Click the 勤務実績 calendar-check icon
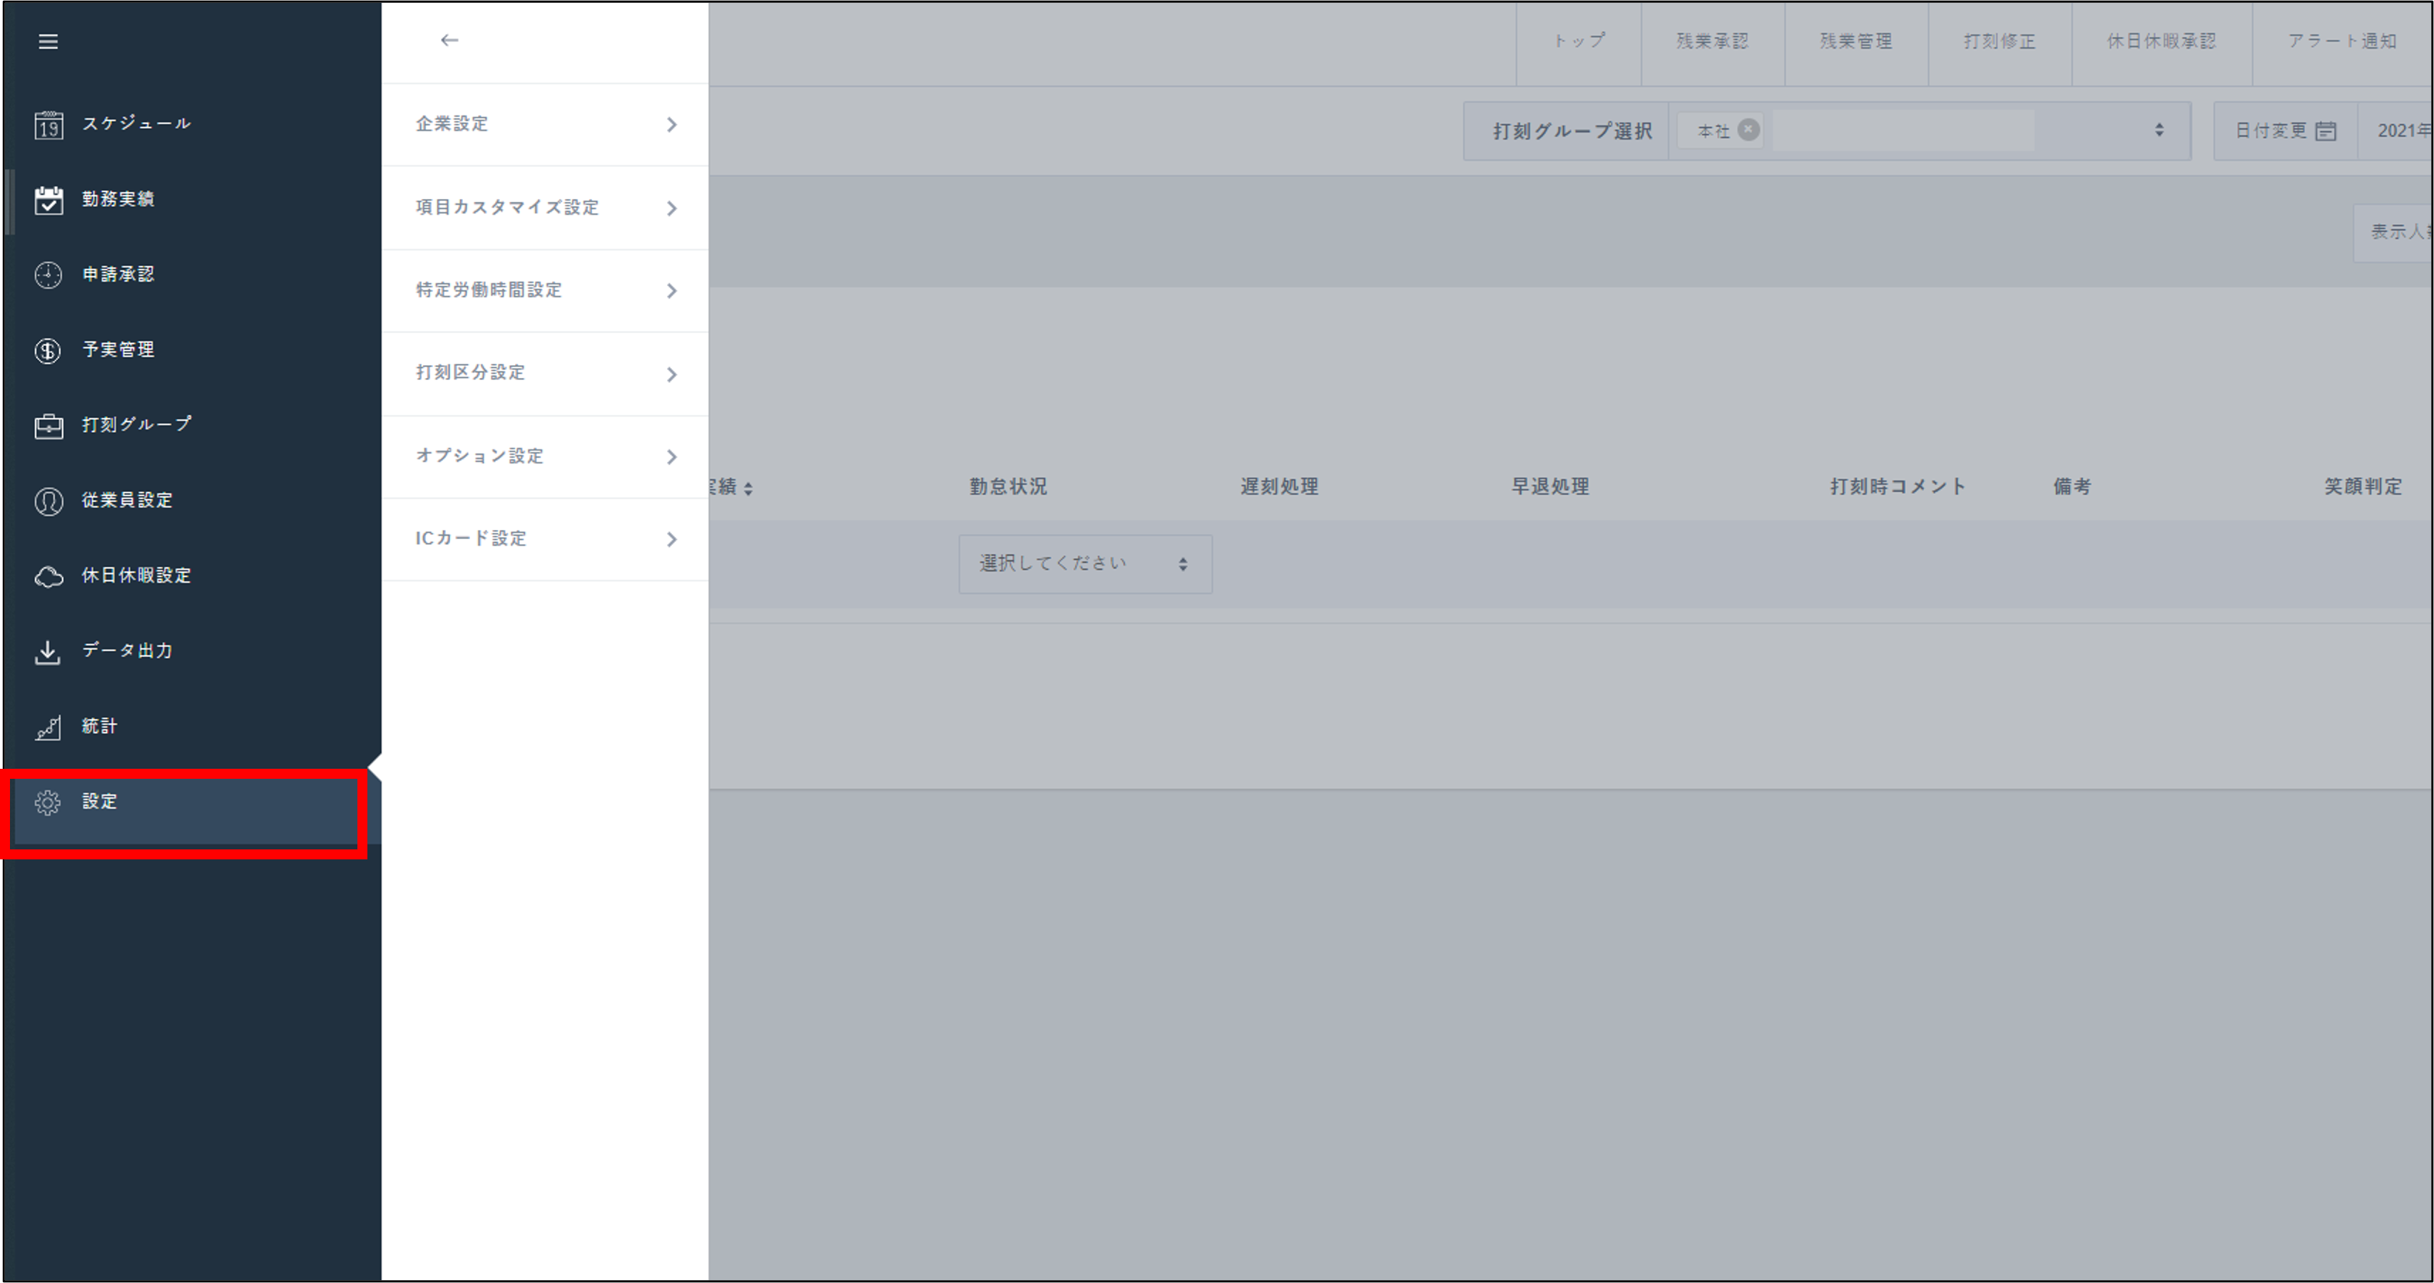This screenshot has width=2434, height=1283. (x=49, y=200)
